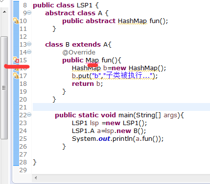
Task: Click 'main(String[] args){' on line 22
Action: pos(151,115)
